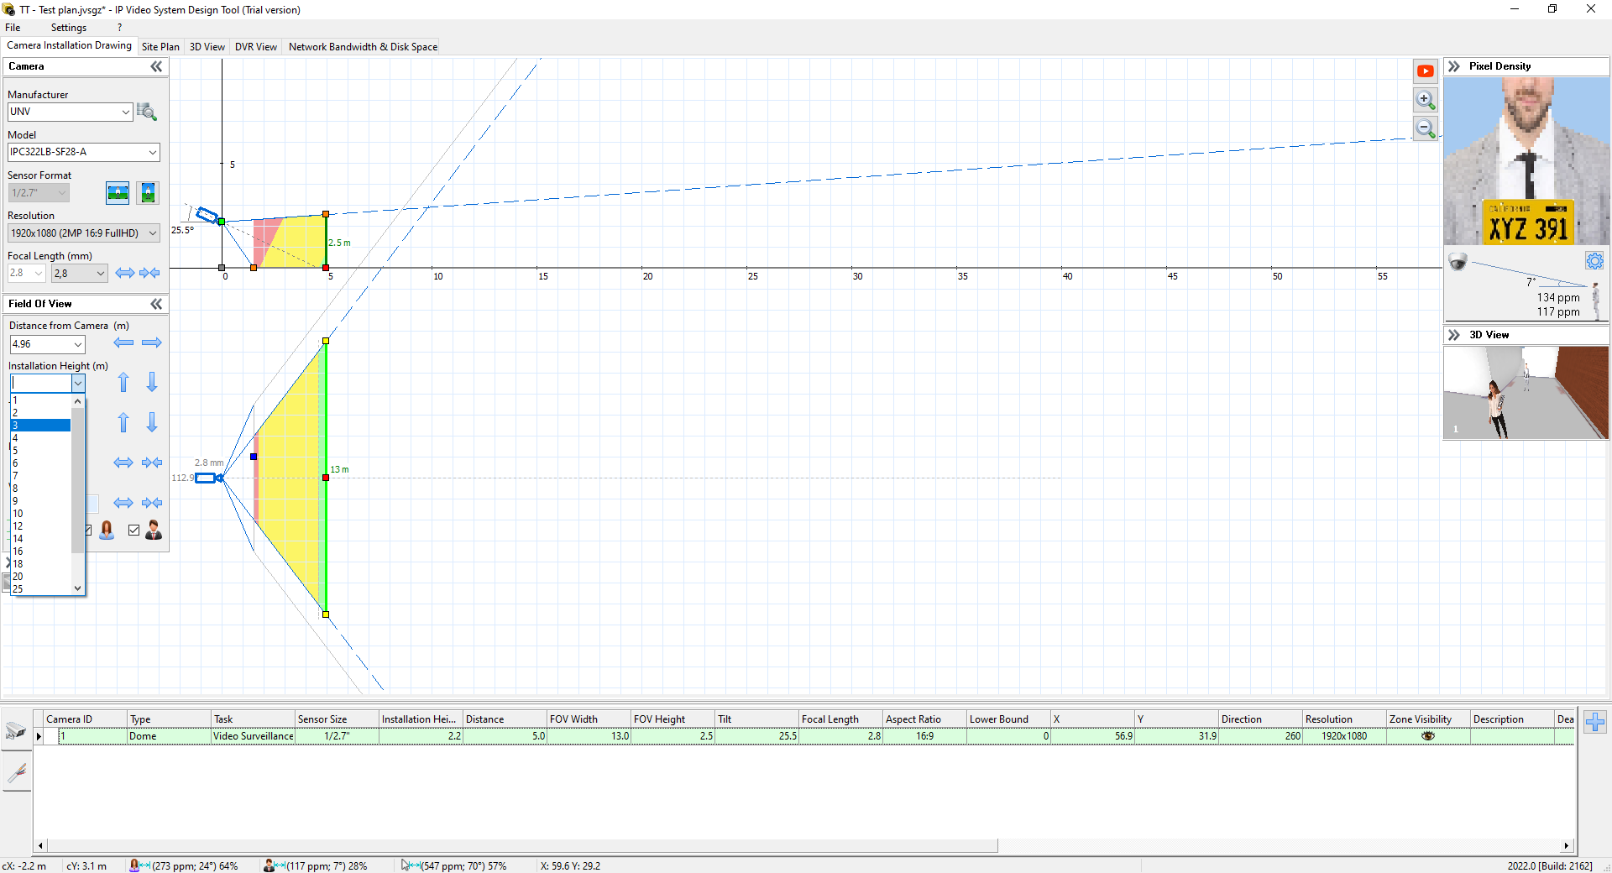Image resolution: width=1612 pixels, height=873 pixels.
Task: Switch to the Site Plan tab
Action: click(160, 47)
